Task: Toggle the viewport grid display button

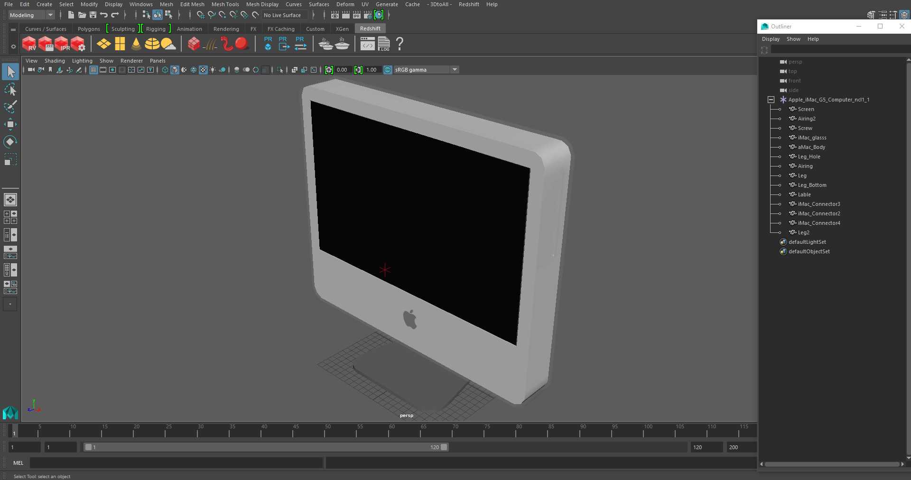Action: click(x=93, y=70)
